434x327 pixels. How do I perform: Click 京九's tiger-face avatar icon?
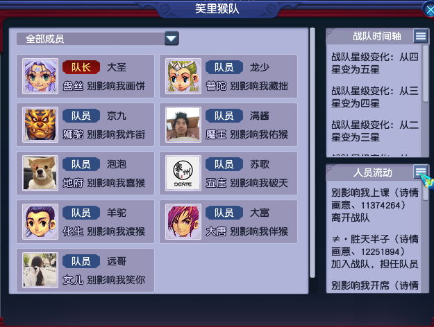(x=40, y=125)
